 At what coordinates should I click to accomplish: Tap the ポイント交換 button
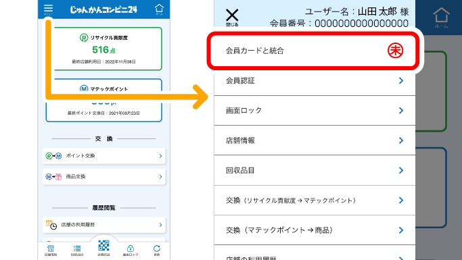103,156
